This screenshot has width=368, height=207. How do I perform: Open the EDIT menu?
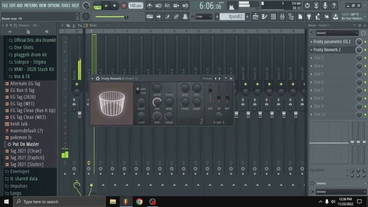click(13, 5)
